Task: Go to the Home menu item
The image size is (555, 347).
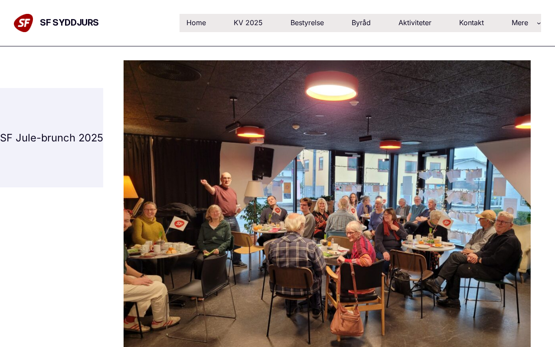Action: point(196,23)
